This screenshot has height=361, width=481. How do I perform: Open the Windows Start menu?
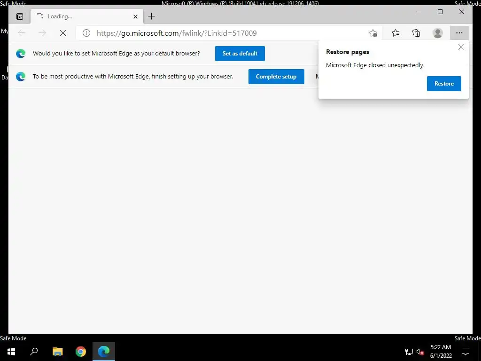click(11, 352)
